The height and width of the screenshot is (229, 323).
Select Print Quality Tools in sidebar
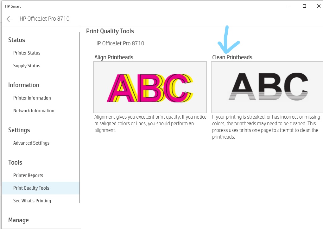pyautogui.click(x=41, y=188)
